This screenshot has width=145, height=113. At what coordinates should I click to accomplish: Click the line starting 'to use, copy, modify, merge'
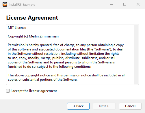tap(62, 58)
